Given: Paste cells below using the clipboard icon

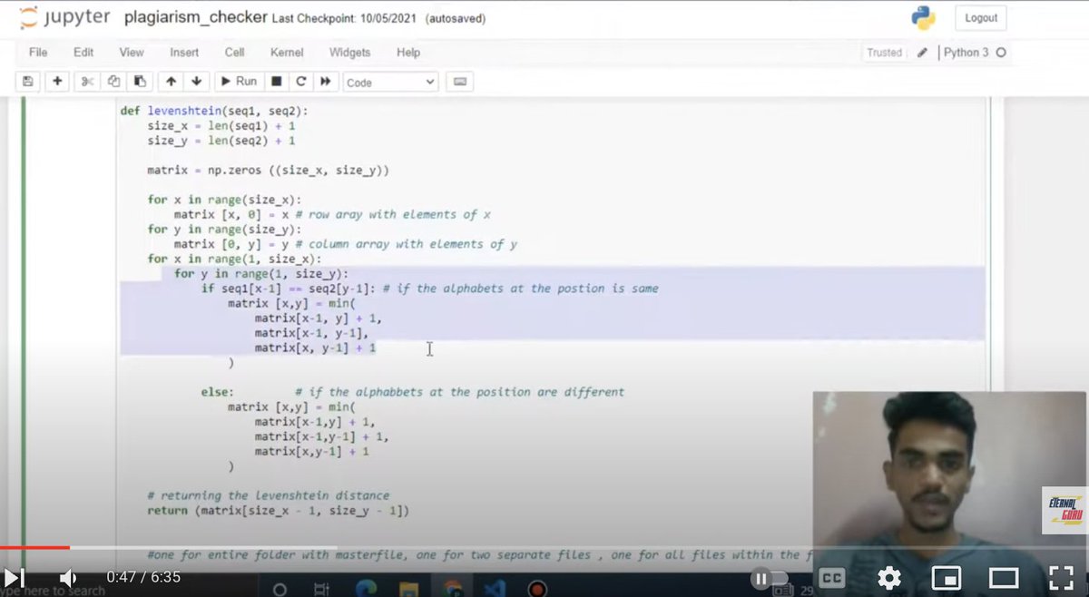Looking at the screenshot, I should pyautogui.click(x=139, y=82).
